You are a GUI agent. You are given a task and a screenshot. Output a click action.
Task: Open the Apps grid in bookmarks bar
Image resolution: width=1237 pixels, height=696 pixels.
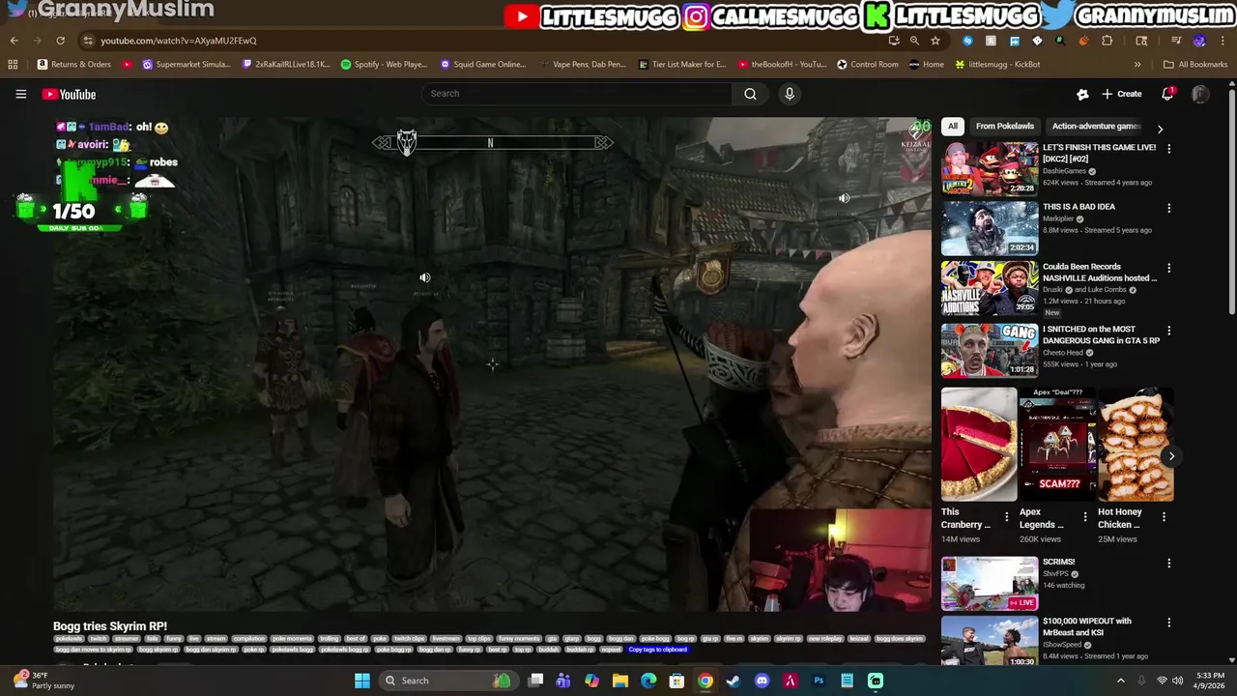(x=13, y=65)
